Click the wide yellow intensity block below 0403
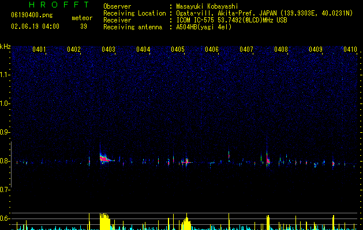Image resolution: width=363 pixels, height=230 pixels. click(x=104, y=221)
